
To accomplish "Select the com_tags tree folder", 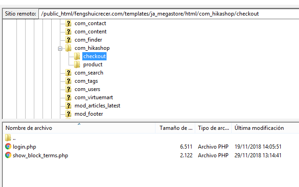I will point(86,81).
